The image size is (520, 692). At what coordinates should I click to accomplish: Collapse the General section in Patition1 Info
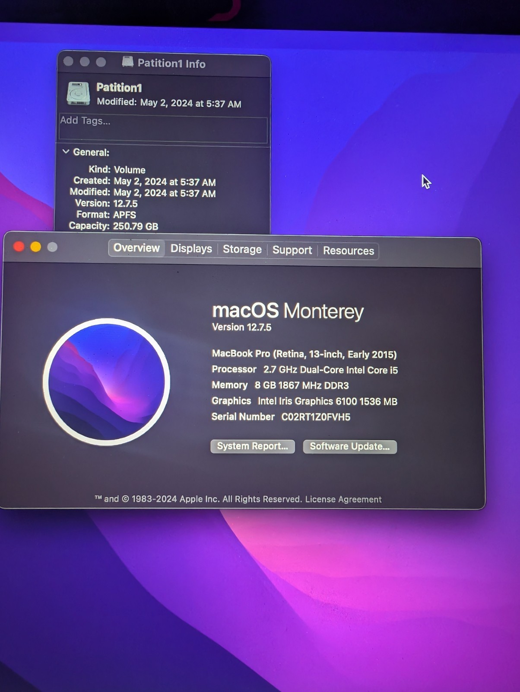click(x=66, y=152)
